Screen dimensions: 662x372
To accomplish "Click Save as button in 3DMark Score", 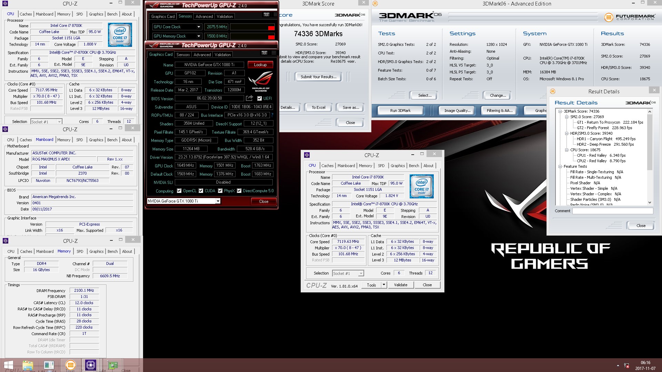I will click(x=351, y=107).
